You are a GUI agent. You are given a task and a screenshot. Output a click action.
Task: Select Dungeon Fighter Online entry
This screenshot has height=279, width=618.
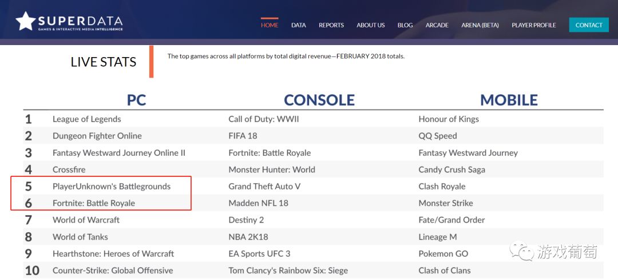(97, 136)
